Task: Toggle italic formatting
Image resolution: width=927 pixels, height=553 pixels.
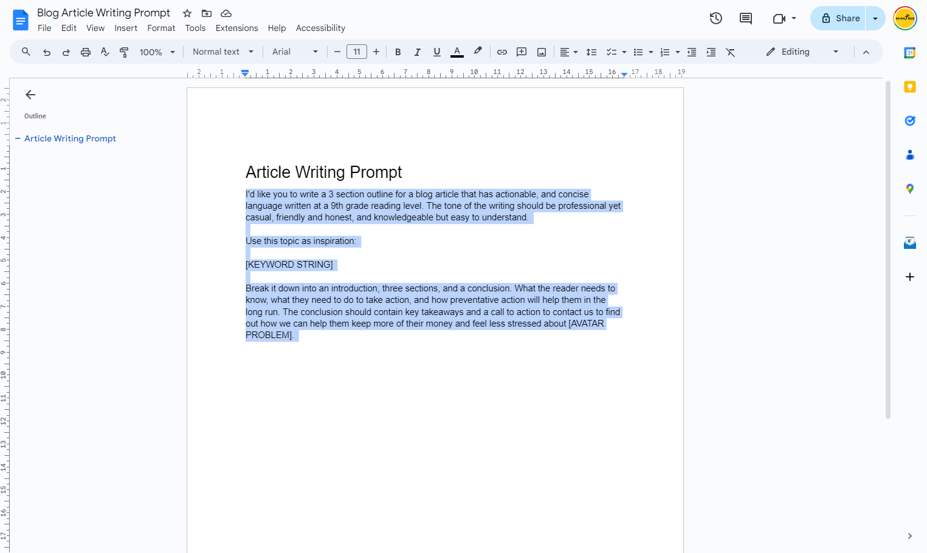Action: tap(418, 52)
